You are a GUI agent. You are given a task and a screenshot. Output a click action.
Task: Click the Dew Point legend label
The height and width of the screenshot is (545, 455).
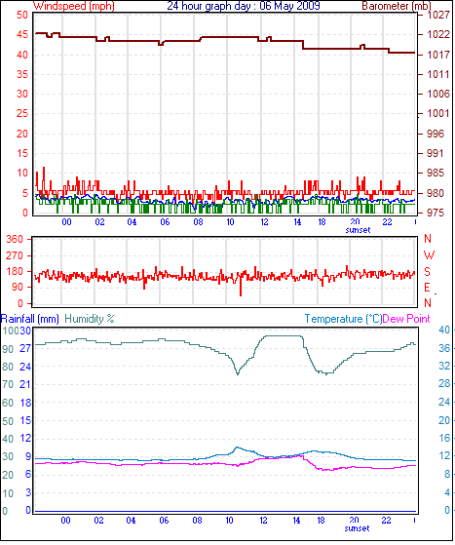pos(406,319)
